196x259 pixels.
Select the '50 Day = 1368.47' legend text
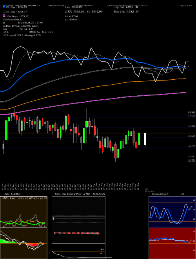point(16,12)
